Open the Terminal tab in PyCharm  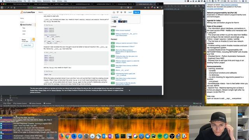[x=47, y=103]
